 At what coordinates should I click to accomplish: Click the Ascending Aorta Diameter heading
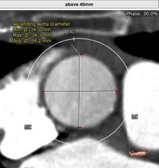42,24
